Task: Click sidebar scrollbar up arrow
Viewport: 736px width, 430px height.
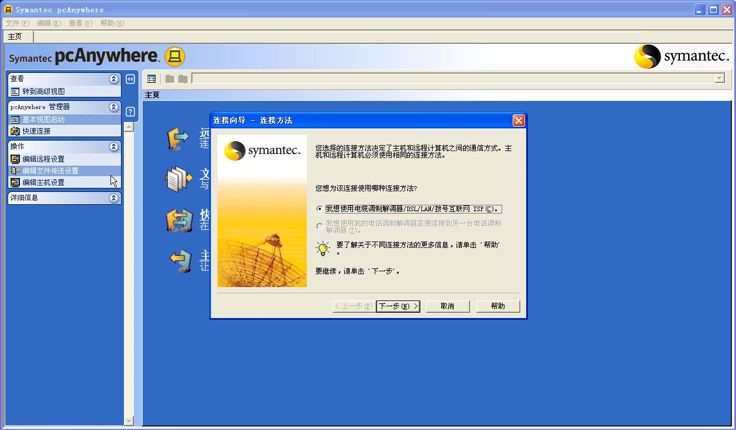Action: click(129, 127)
